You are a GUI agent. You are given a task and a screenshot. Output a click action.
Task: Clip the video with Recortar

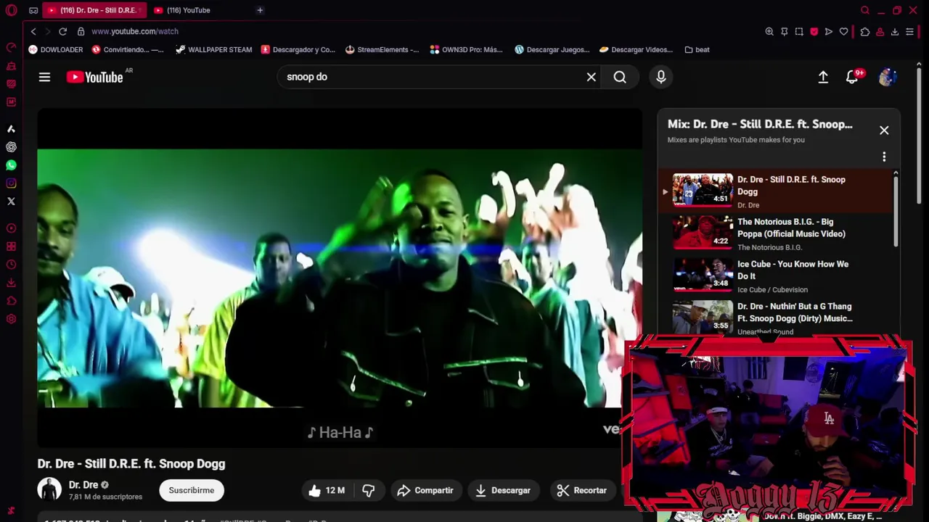(x=582, y=490)
